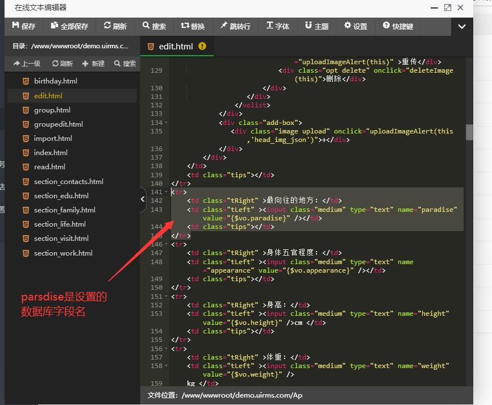Open the 搜索 search tool in toolbar
492x405 pixels.
click(x=154, y=26)
